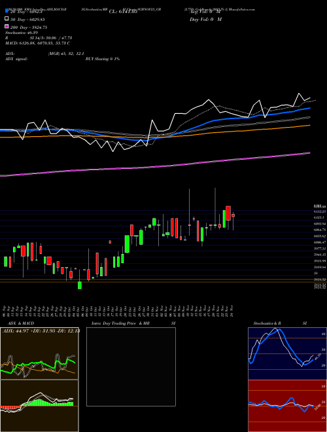Screen dimensions: 327x432
Task: Click the 'ADX & MACD' panel title
Action: (21, 323)
